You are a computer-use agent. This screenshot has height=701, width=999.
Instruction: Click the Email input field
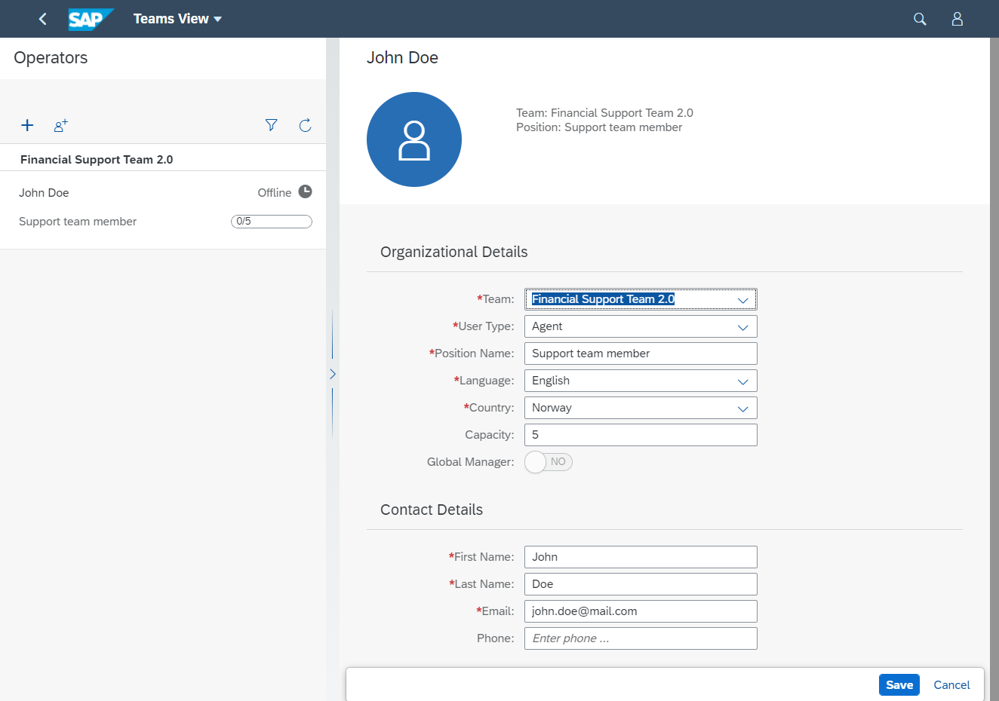point(641,611)
